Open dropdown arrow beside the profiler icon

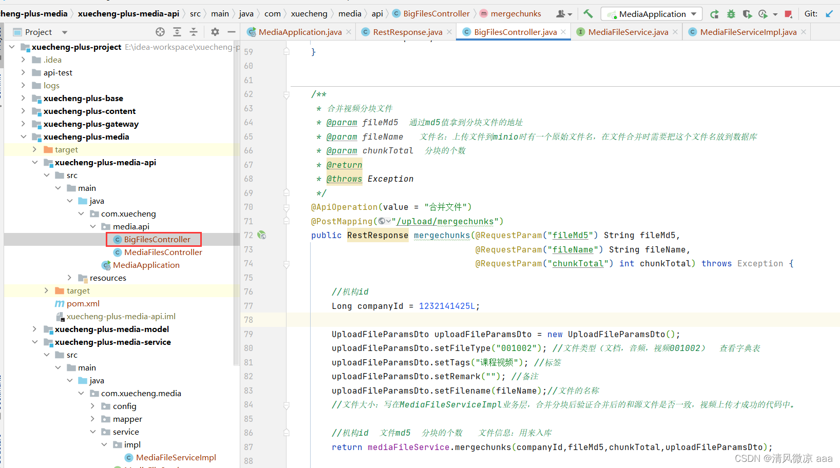pos(775,14)
